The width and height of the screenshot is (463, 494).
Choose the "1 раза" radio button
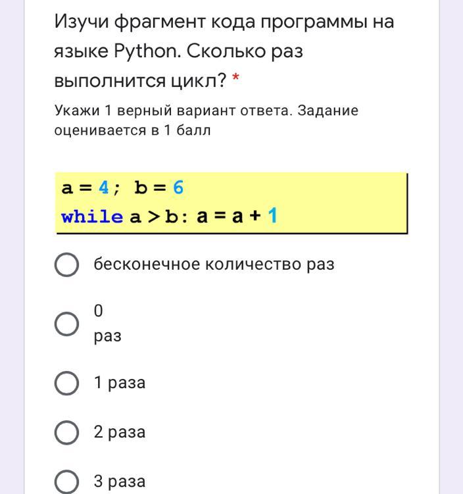tap(66, 383)
